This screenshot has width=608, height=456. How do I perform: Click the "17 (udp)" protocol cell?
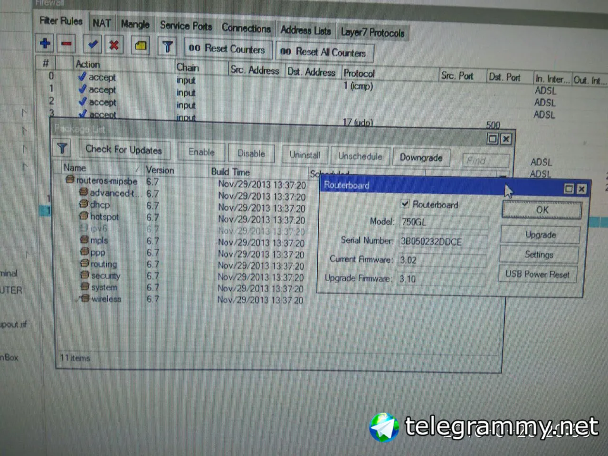click(x=358, y=122)
